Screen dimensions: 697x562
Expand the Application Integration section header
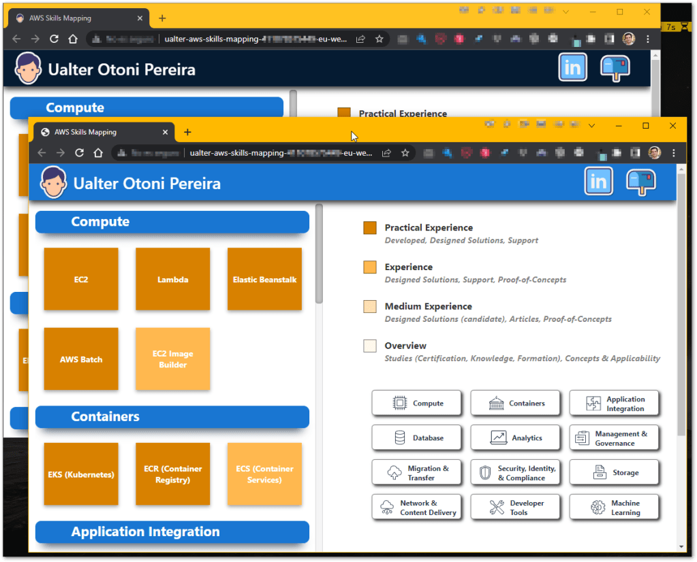coord(172,532)
